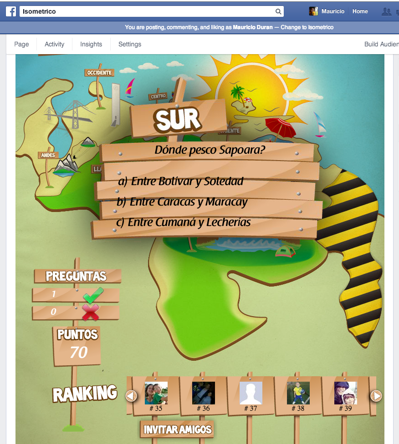The width and height of the screenshot is (399, 444).
Task: Open the friend requests icon
Action: [x=386, y=12]
